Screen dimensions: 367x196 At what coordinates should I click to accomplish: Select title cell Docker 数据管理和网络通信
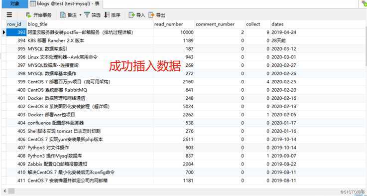point(90,98)
